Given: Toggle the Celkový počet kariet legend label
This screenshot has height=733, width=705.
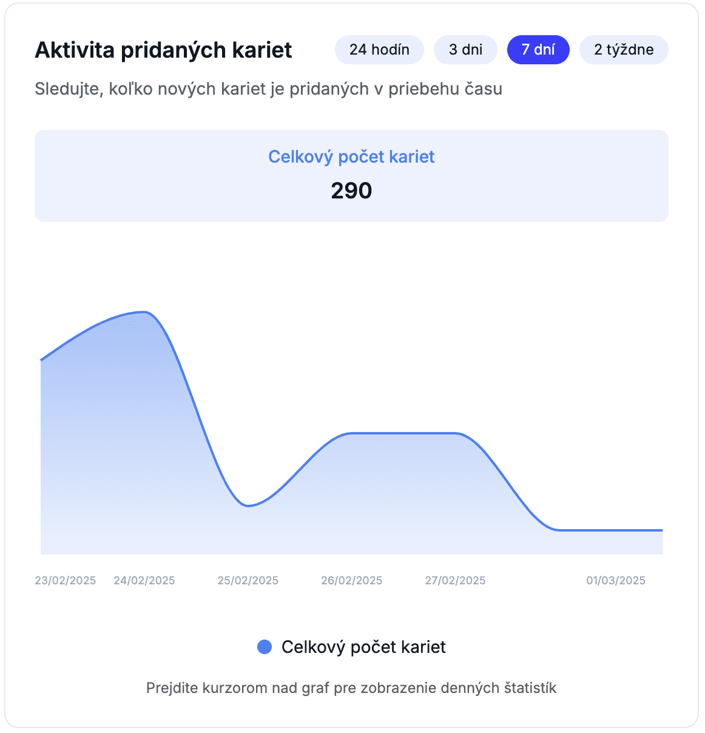Looking at the screenshot, I should 363,647.
